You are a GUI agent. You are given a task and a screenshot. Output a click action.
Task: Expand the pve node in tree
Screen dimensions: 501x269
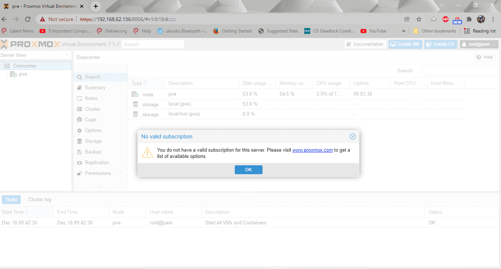7,74
